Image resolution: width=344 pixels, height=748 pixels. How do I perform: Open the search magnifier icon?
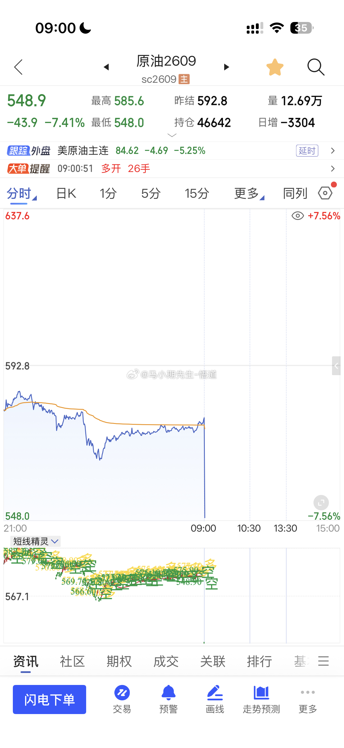[316, 67]
